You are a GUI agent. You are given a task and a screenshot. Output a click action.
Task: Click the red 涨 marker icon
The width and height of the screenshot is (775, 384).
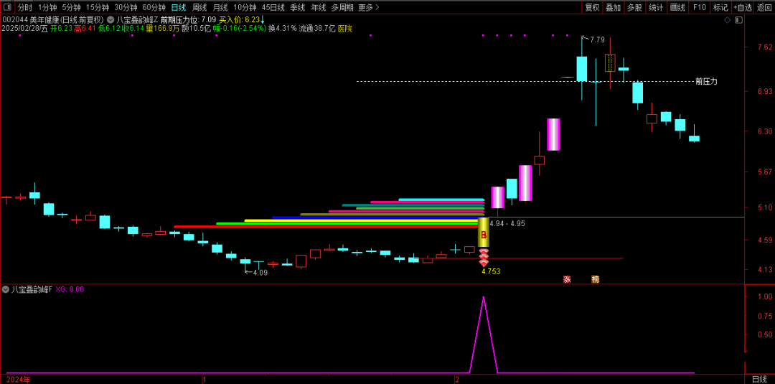567,279
